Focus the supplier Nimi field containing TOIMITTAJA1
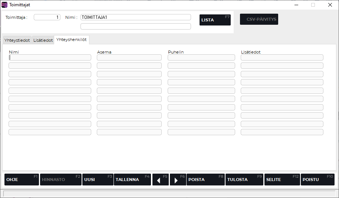Image resolution: width=339 pixels, height=198 pixels. [x=135, y=17]
